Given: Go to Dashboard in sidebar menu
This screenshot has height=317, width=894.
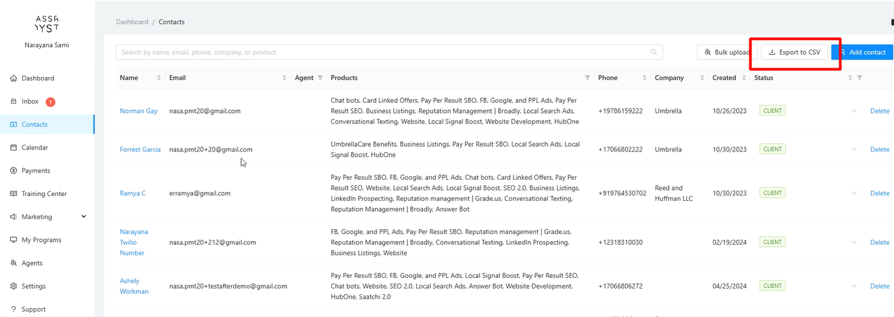Looking at the screenshot, I should (x=37, y=78).
